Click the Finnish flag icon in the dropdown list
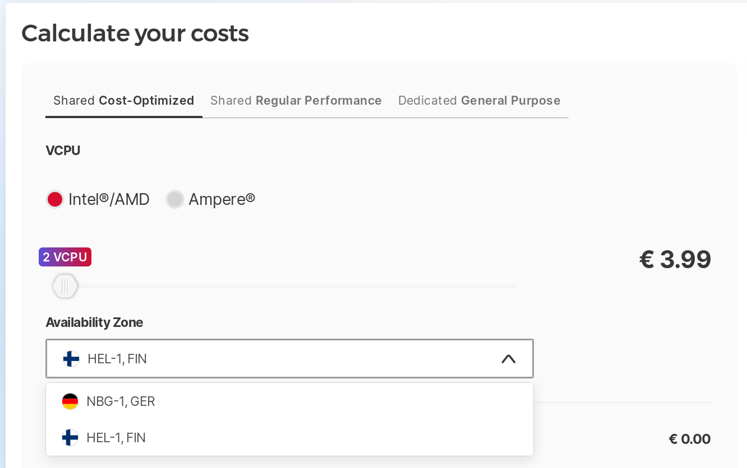The height and width of the screenshot is (468, 747). (x=70, y=437)
